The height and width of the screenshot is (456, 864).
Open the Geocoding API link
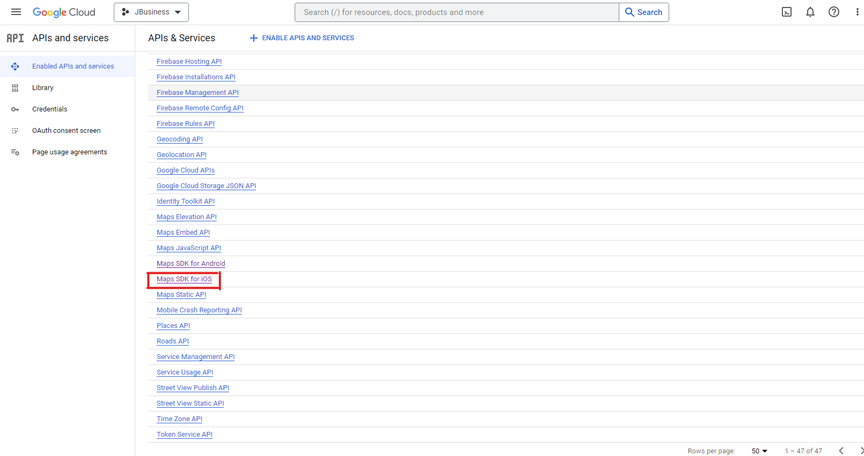click(180, 139)
